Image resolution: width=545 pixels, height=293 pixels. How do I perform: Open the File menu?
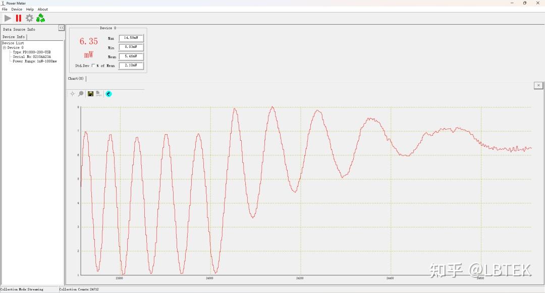5,10
